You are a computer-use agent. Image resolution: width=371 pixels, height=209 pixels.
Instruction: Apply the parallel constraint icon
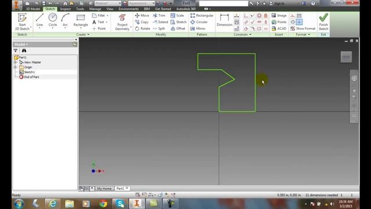(x=246, y=22)
